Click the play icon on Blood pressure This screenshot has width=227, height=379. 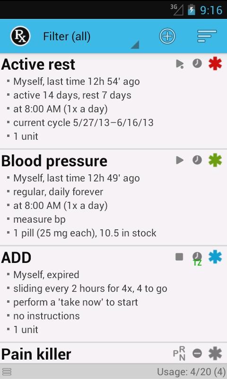pyautogui.click(x=180, y=160)
